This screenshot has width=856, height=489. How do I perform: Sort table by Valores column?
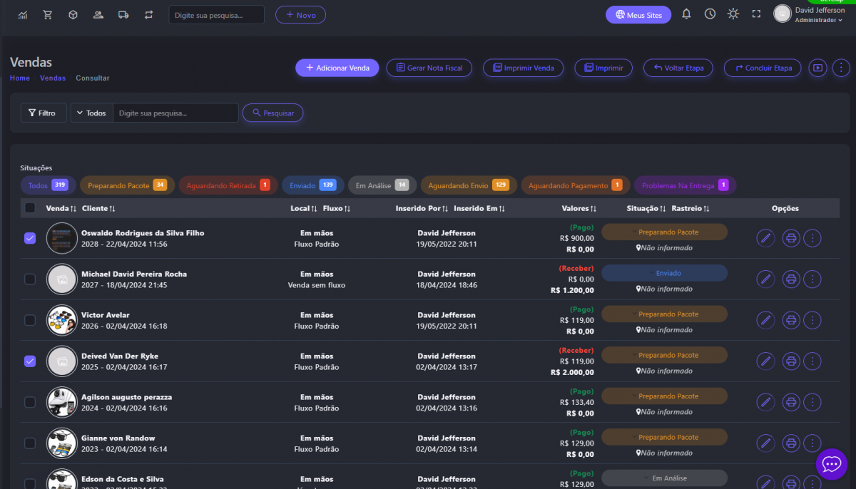(579, 208)
